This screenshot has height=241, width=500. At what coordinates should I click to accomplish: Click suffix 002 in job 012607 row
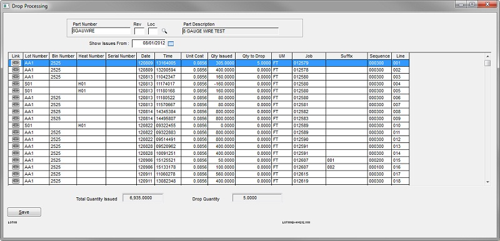pos(347,167)
